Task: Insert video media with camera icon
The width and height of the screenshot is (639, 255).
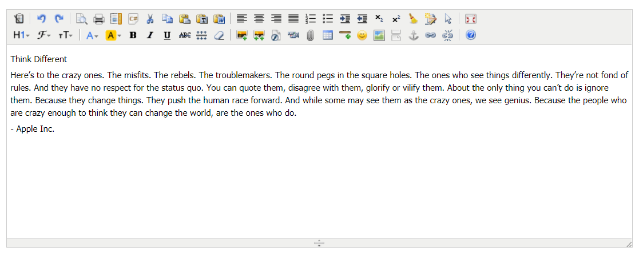Action: [293, 35]
